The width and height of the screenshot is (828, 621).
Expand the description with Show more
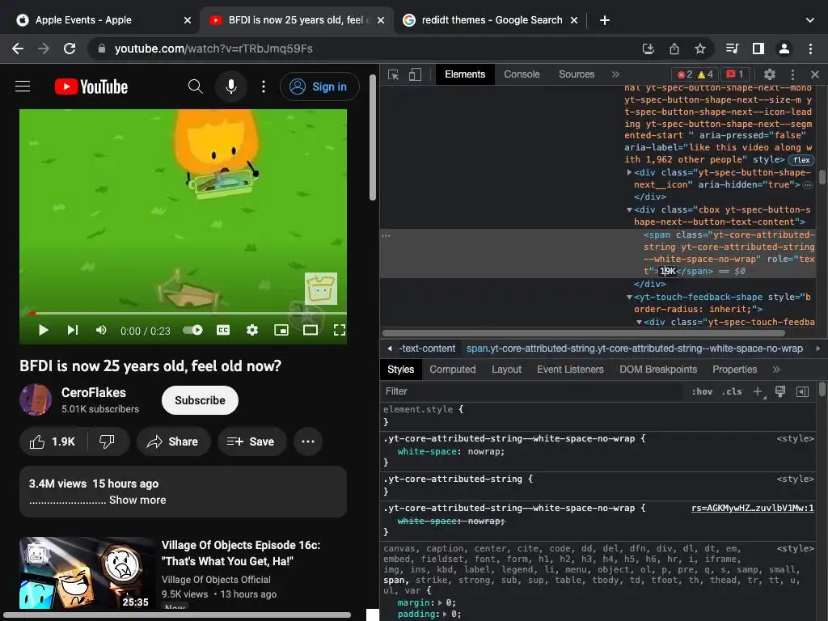point(137,500)
